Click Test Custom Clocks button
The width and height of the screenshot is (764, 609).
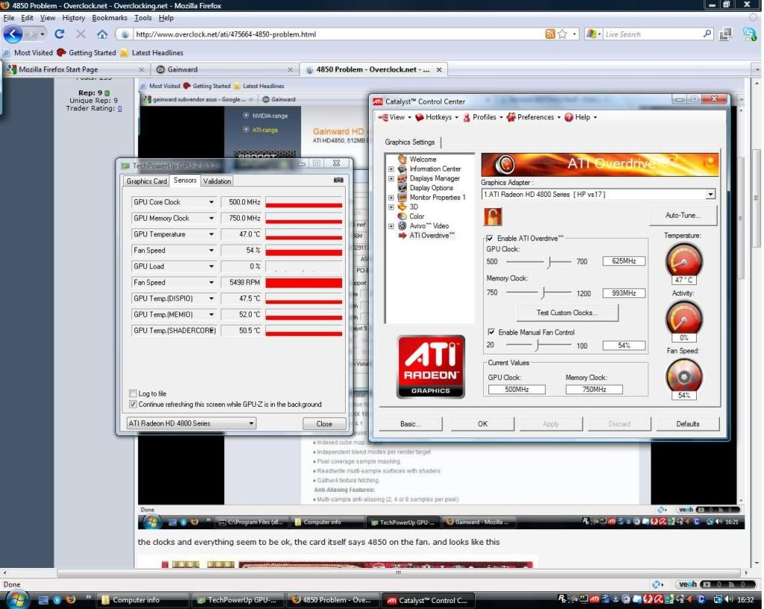click(567, 313)
